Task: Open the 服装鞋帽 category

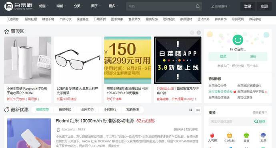Action: (31, 19)
